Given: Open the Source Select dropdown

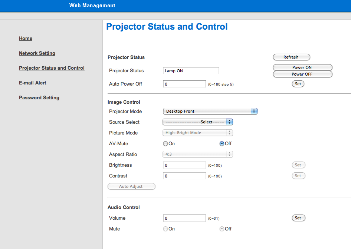Looking at the screenshot, I should click(198, 122).
